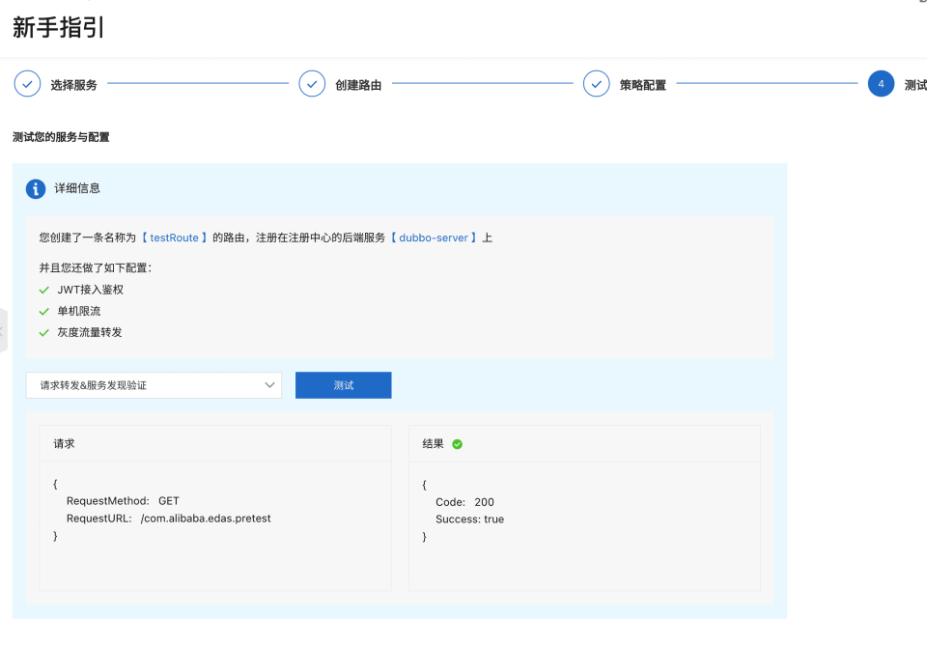Click the Code 200 line in result panel
Image resolution: width=927 pixels, height=645 pixels.
point(464,502)
